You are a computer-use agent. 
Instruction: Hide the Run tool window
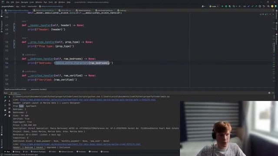tap(273, 93)
